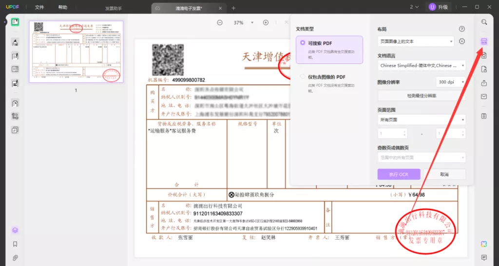Close the 滴滴电子发票 tab
This screenshot has width=499, height=266.
[220, 8]
